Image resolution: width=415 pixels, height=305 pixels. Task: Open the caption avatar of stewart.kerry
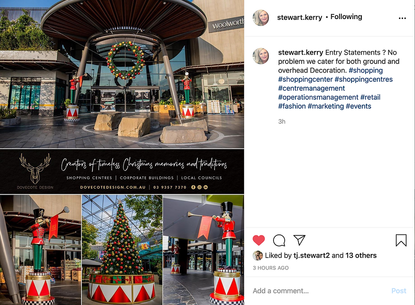(261, 56)
